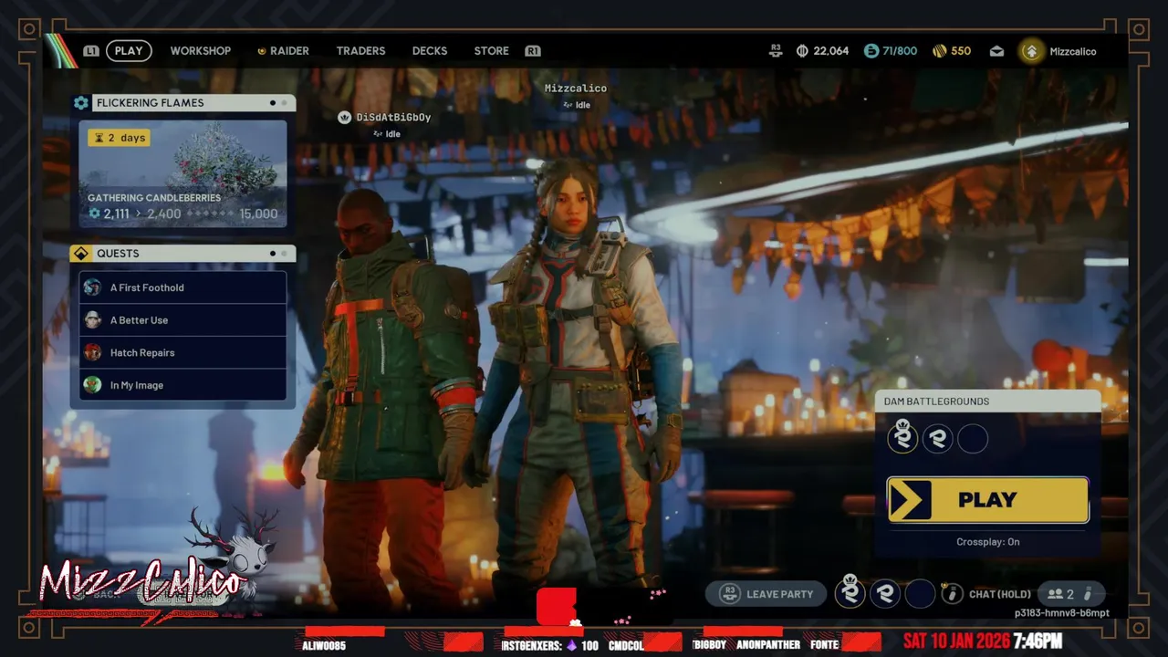This screenshot has height=657, width=1168.
Task: Click the A First Foothold quest giver portrait
Action: pos(92,287)
